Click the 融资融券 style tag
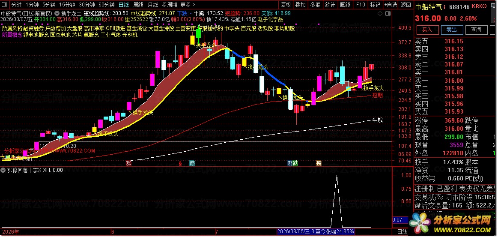498x237 pixels. point(34,29)
